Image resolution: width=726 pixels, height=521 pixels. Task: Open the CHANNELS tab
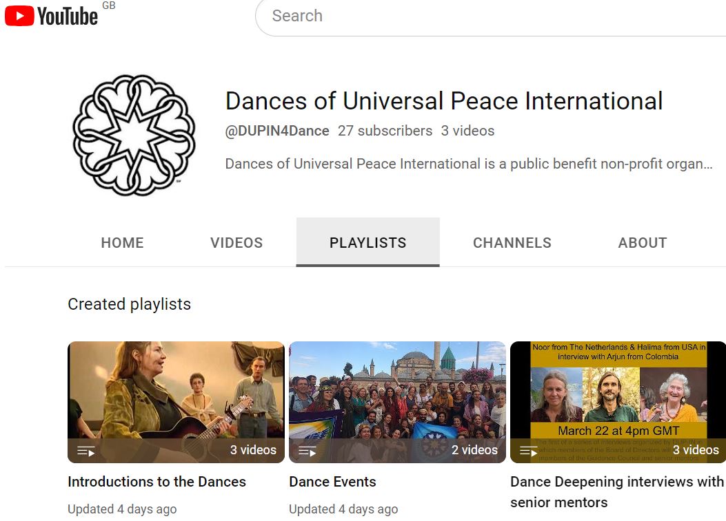click(x=512, y=243)
